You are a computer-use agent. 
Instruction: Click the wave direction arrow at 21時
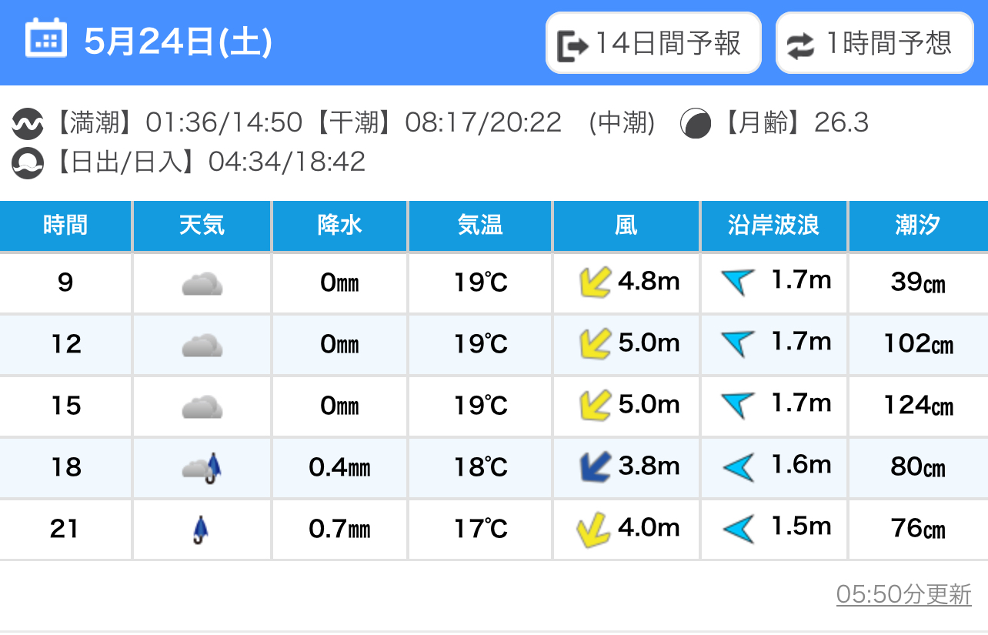click(x=739, y=529)
